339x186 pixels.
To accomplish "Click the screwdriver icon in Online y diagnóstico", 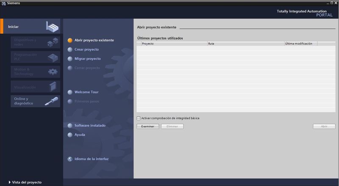I will click(51, 101).
